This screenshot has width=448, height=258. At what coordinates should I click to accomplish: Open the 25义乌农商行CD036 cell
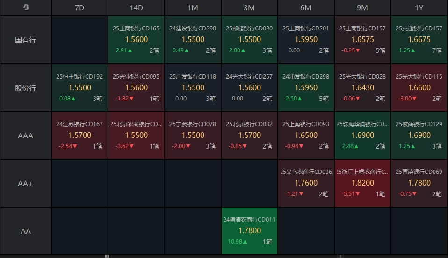click(x=306, y=183)
